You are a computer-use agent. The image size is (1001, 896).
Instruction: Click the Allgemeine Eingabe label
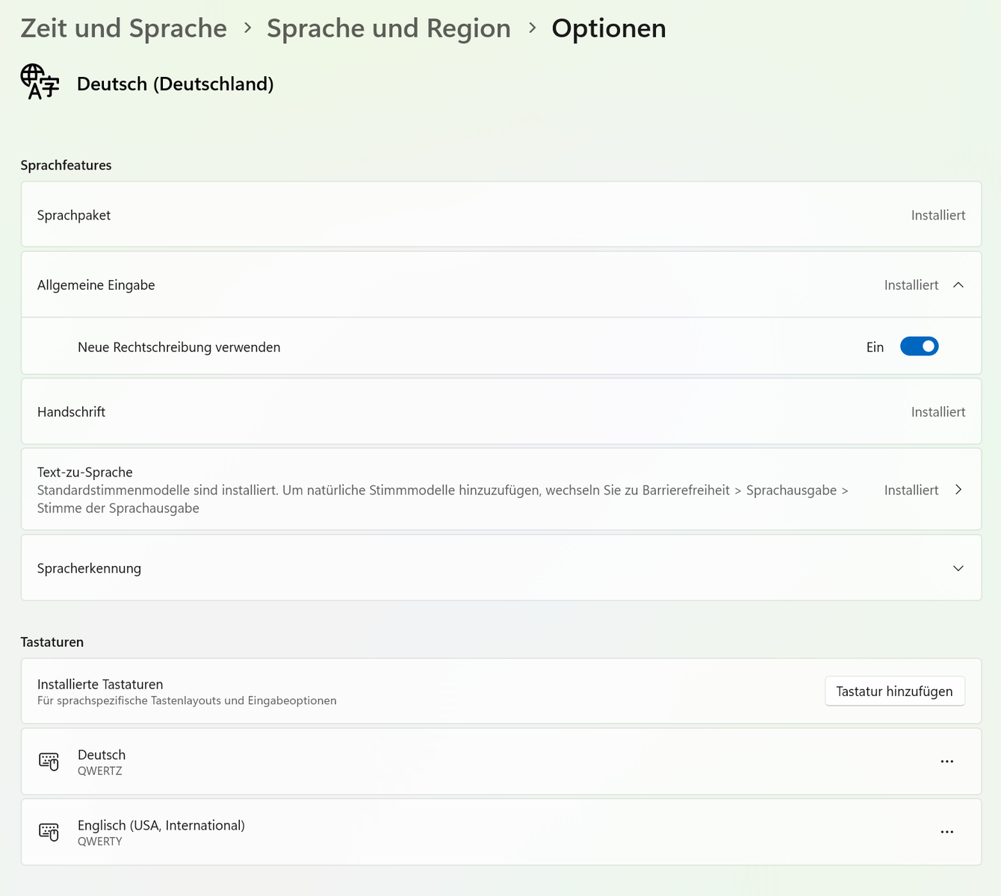96,285
